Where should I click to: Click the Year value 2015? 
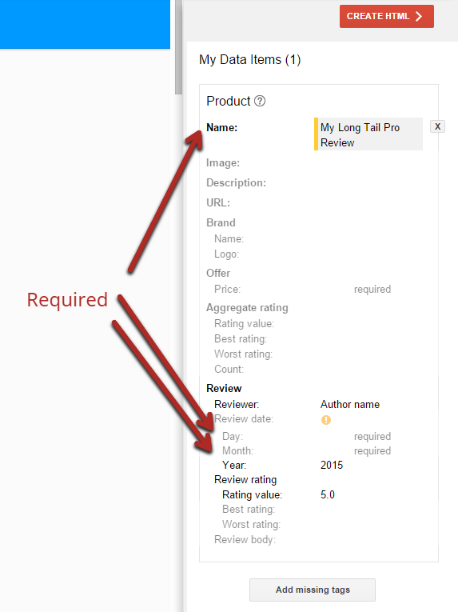tap(332, 466)
